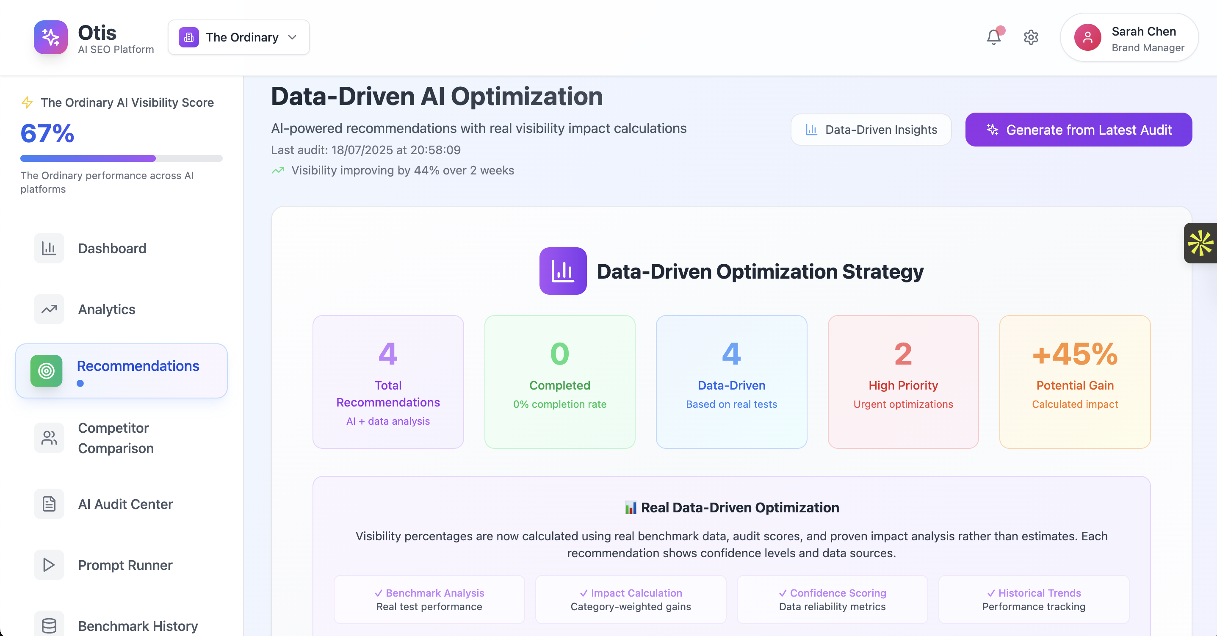Click the Potential Gain +45% card
Viewport: 1217px width, 636px height.
tap(1075, 382)
